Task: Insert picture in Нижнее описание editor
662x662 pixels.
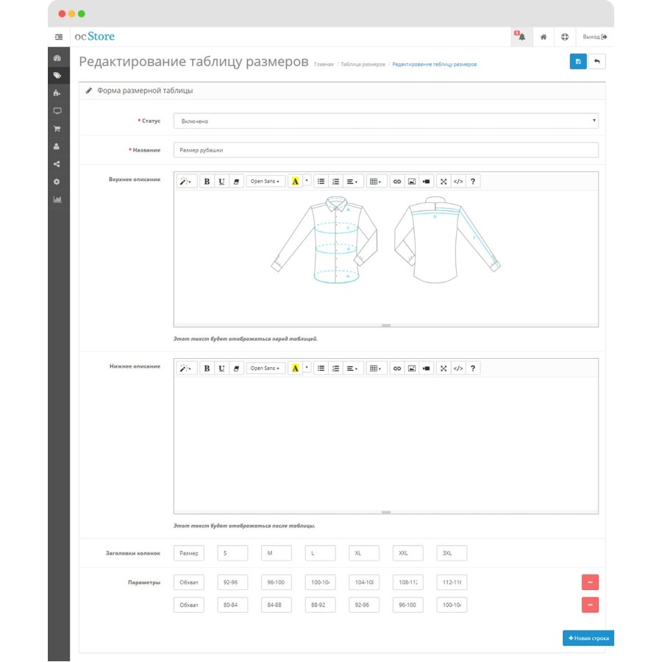Action: click(412, 369)
